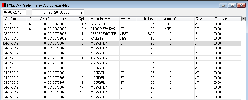Select the row with article 620ZWKVK
This screenshot has width=248, height=100.
point(122,24)
